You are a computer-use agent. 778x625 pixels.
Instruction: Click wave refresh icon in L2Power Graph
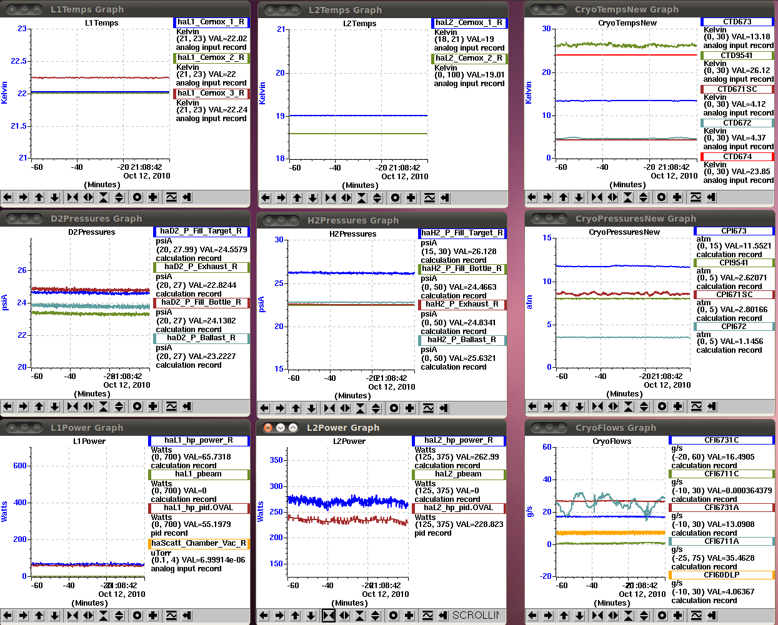coord(427,616)
